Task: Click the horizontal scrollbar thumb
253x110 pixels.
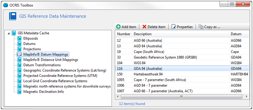Action: tap(181, 97)
